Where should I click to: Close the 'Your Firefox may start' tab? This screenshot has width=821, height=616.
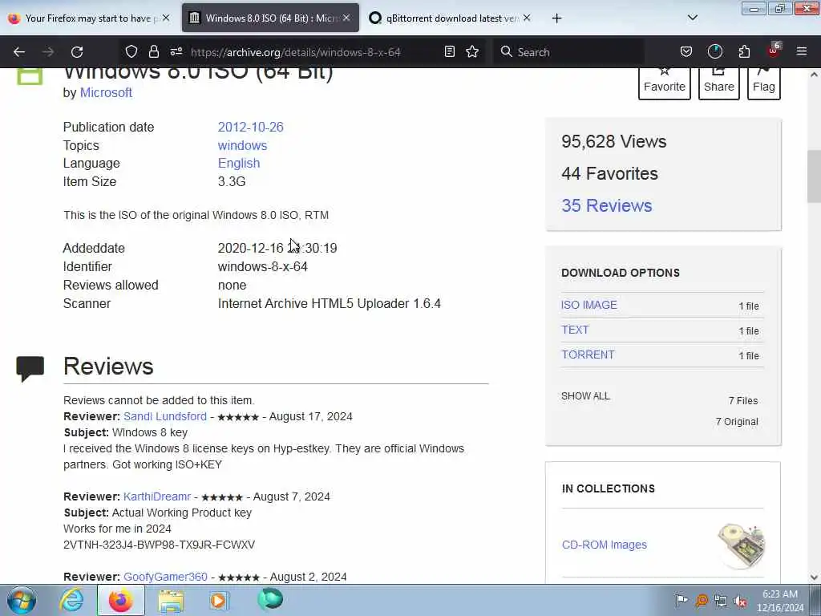(166, 18)
